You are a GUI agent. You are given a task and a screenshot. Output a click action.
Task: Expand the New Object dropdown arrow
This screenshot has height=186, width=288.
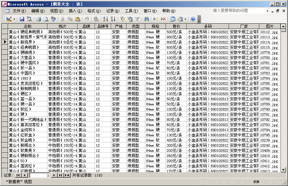185,19
